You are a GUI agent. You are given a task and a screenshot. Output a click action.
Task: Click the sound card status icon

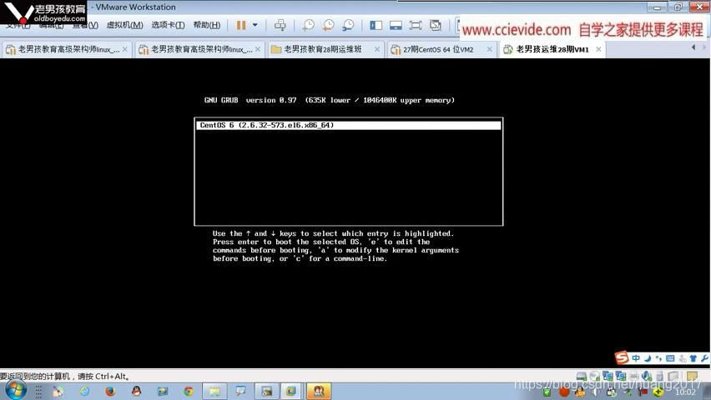tap(647, 376)
